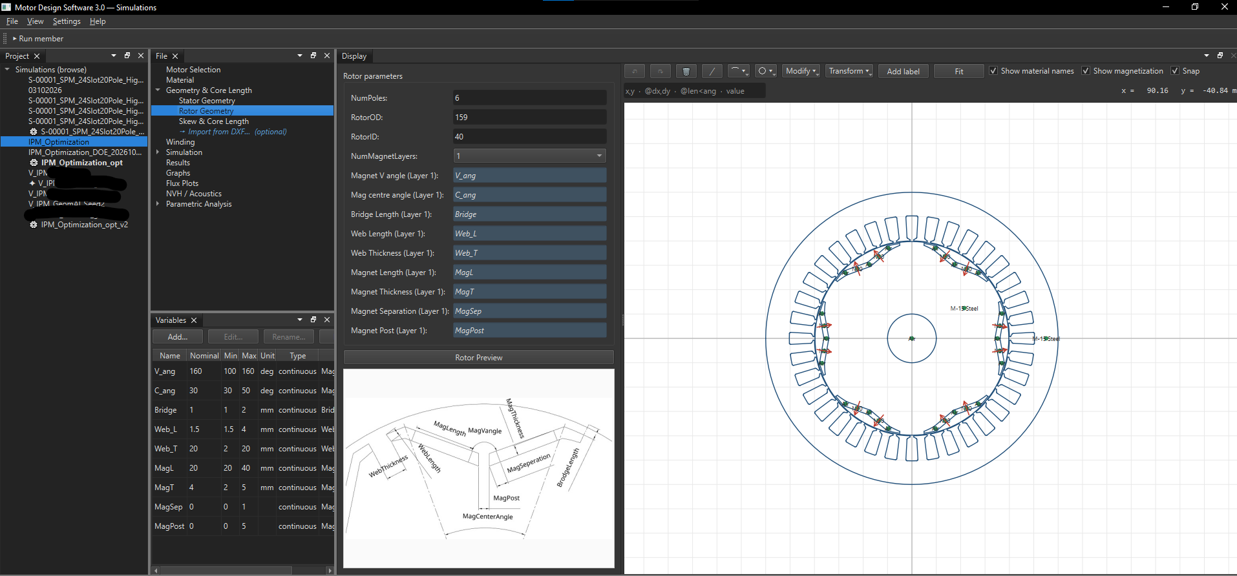Click the application icon in the title bar
The width and height of the screenshot is (1237, 576).
click(x=6, y=7)
